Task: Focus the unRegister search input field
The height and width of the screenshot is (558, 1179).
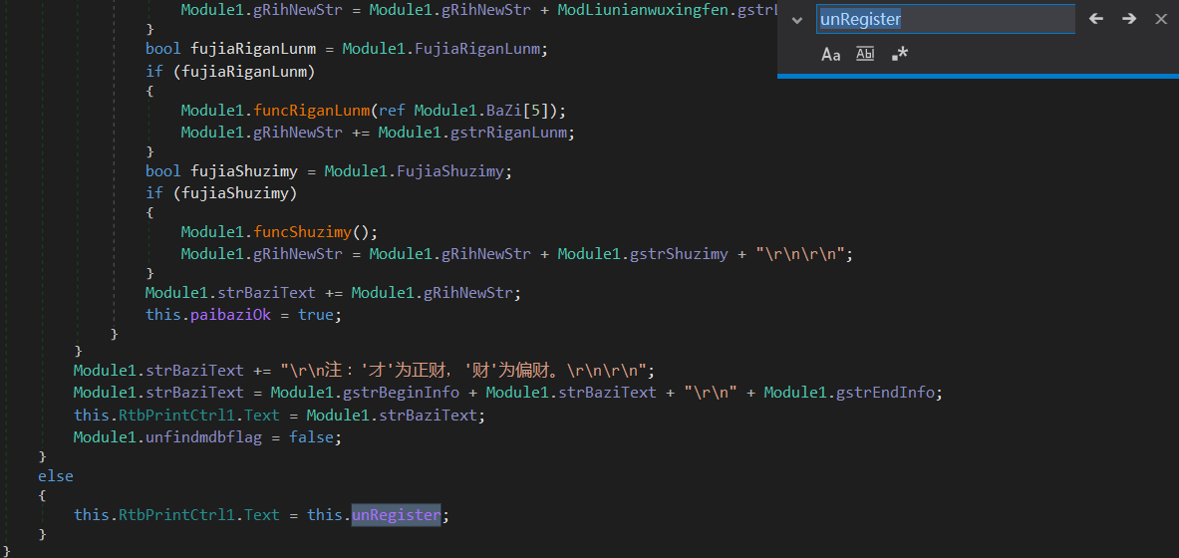Action: (946, 20)
